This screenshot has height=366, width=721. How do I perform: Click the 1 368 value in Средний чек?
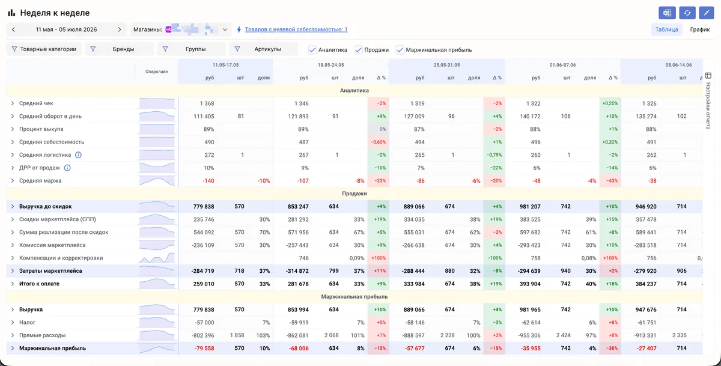[207, 103]
